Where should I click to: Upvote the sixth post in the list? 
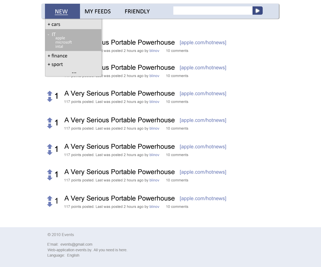[x=50, y=172]
